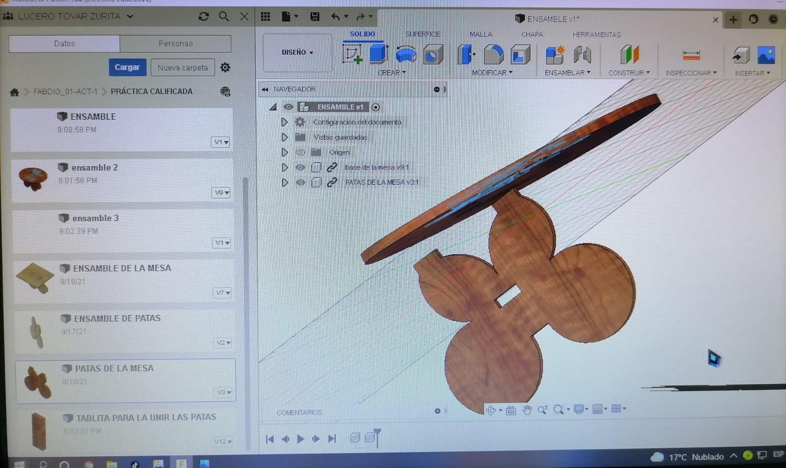Switch to the Personas tab

[175, 44]
